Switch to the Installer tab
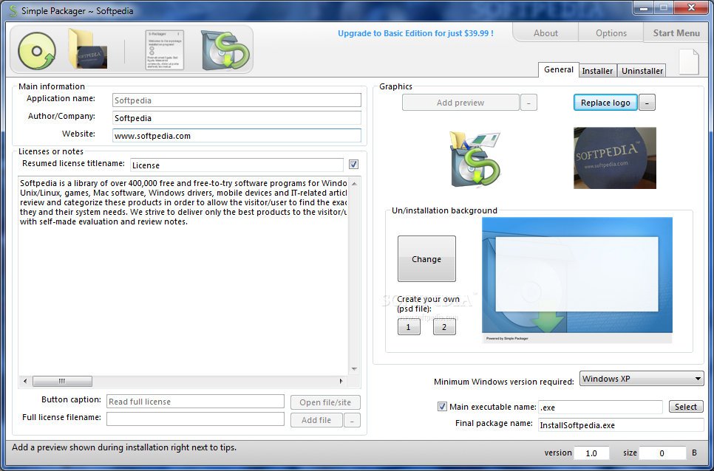Image resolution: width=714 pixels, height=471 pixels. 597,71
